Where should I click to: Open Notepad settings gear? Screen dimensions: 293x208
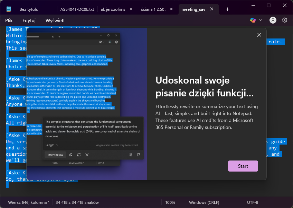(285, 20)
